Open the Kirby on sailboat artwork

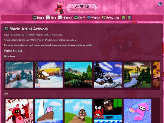tap(49, 111)
